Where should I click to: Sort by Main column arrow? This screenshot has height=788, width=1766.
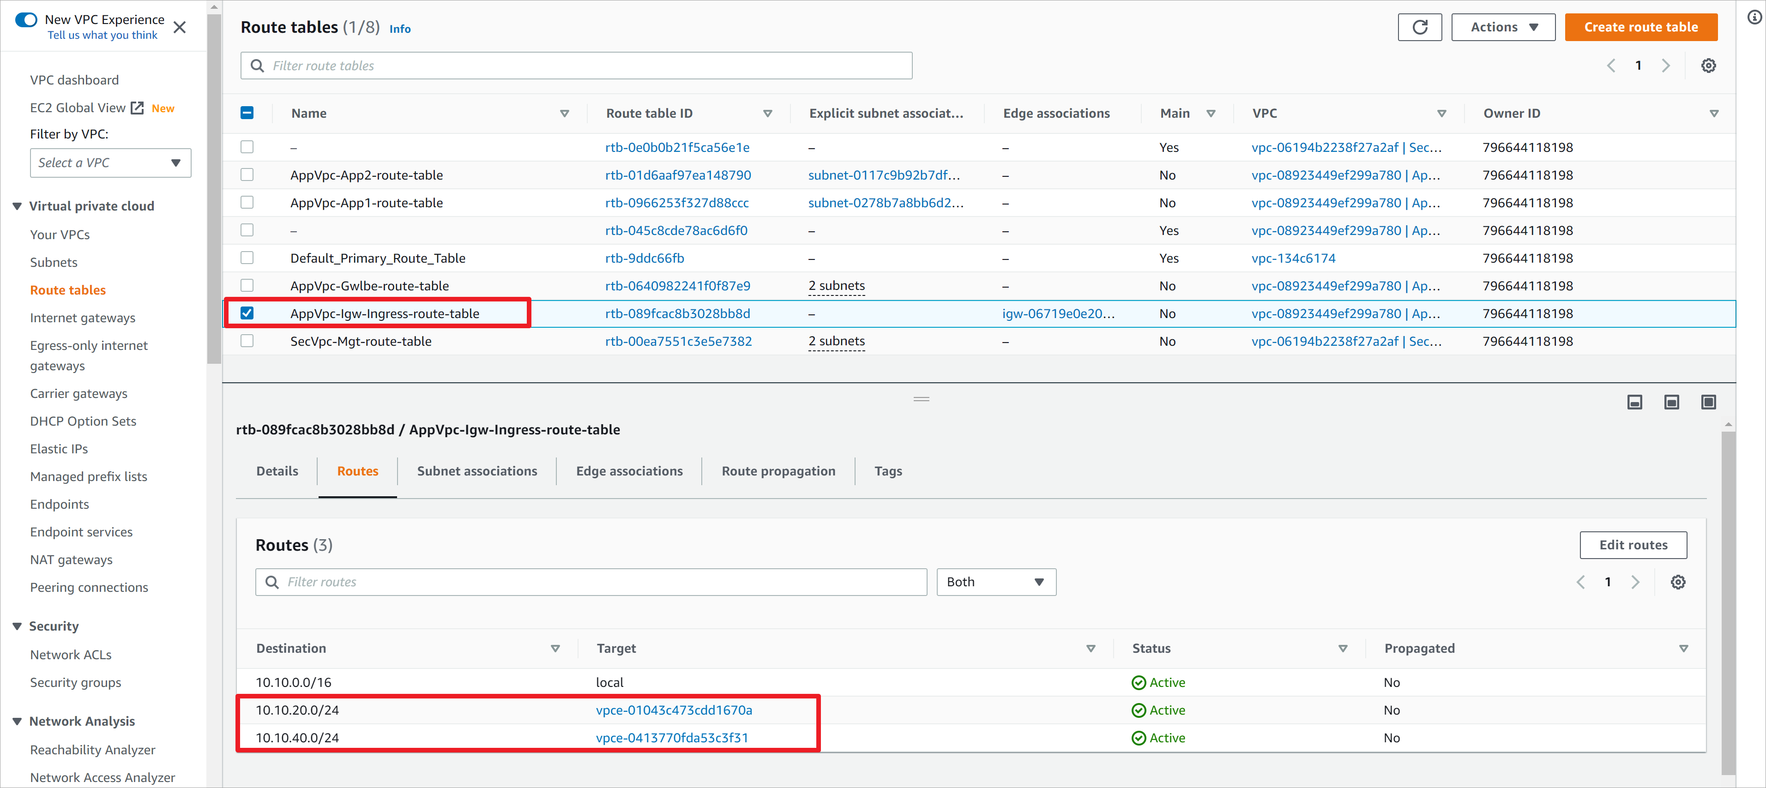coord(1211,114)
